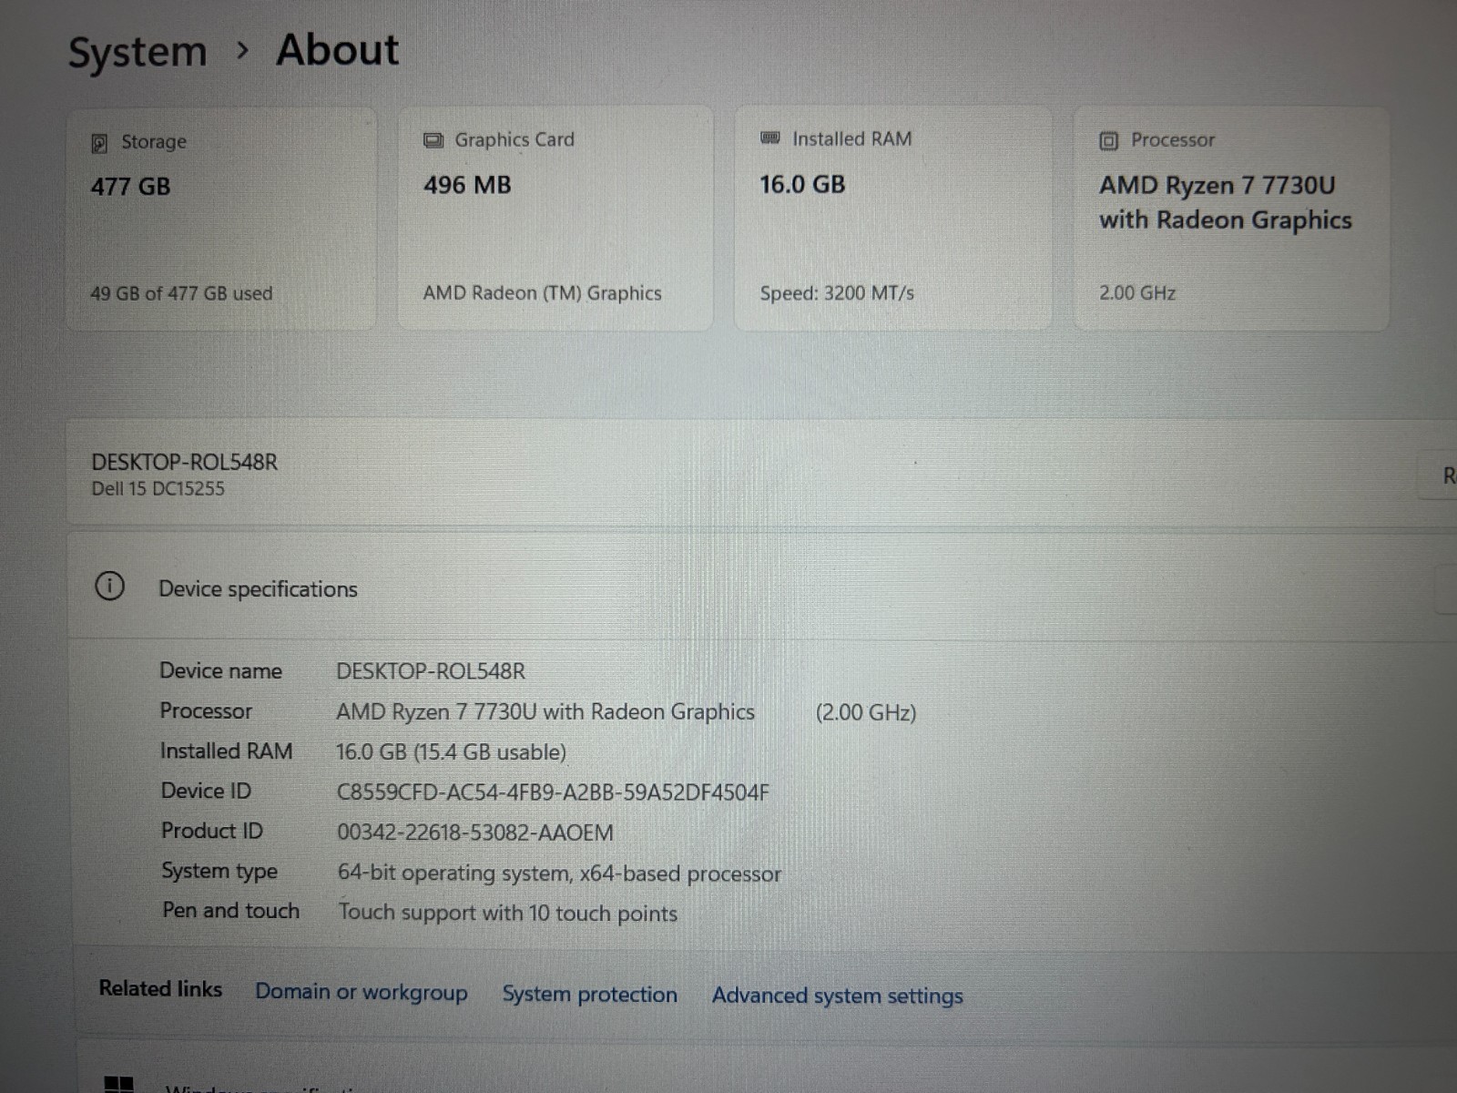Open the AMD Ryzen 7 Processor card
Screen dimensions: 1457x1093
tap(1231, 219)
